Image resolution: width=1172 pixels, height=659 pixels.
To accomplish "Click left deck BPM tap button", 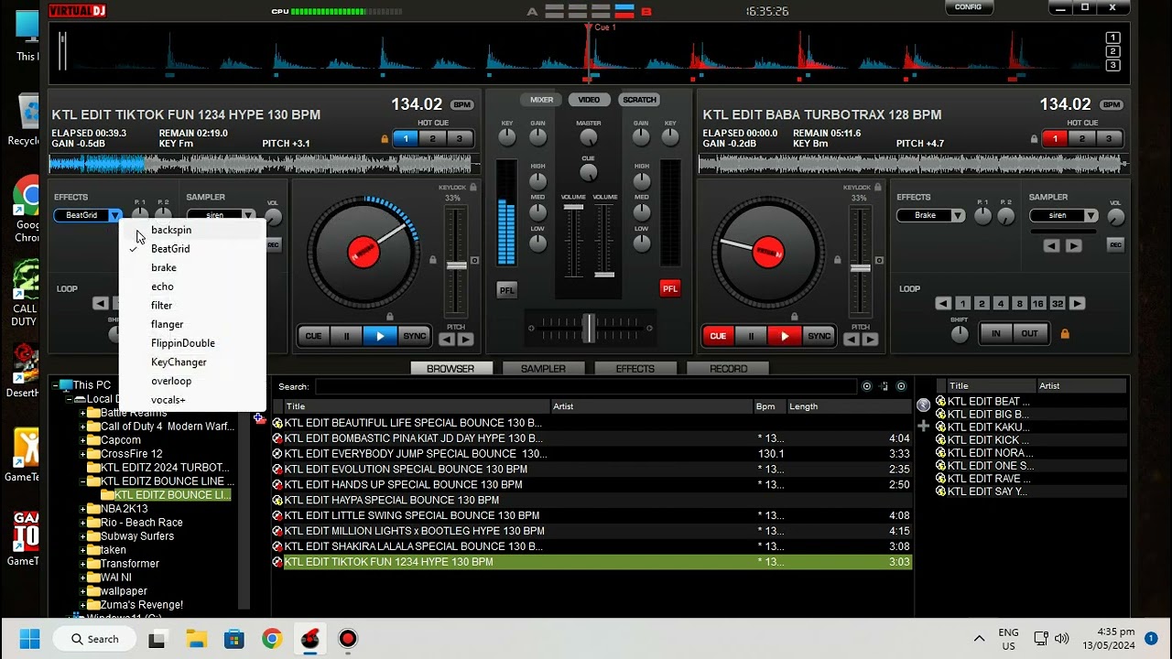I will point(462,105).
